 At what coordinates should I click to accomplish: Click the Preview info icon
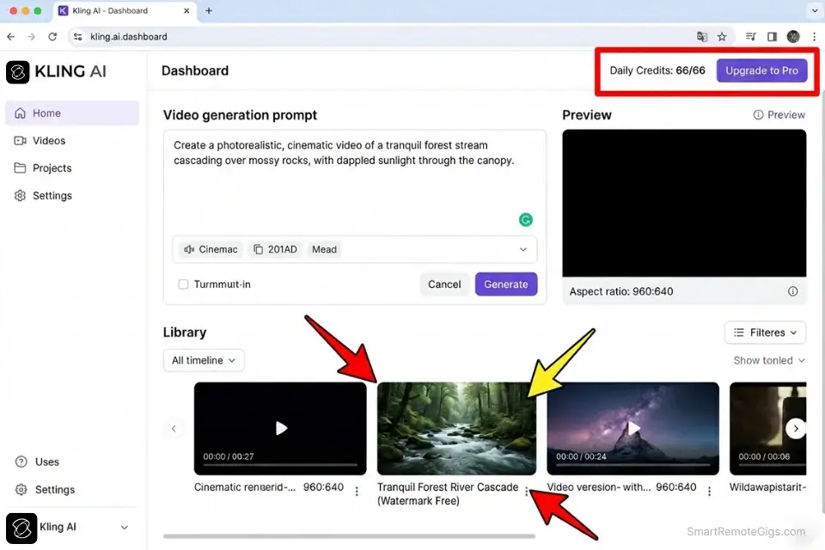[x=757, y=114]
